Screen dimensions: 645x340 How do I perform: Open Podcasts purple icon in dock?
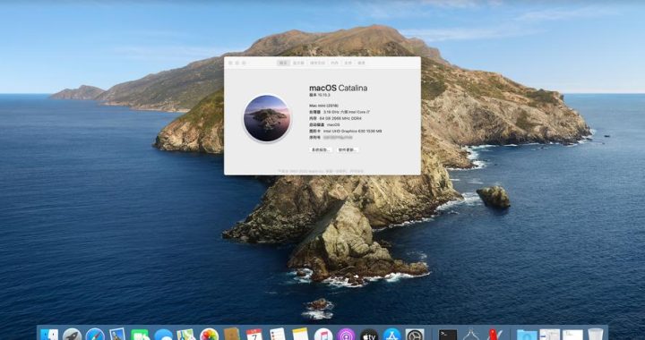tap(346, 335)
